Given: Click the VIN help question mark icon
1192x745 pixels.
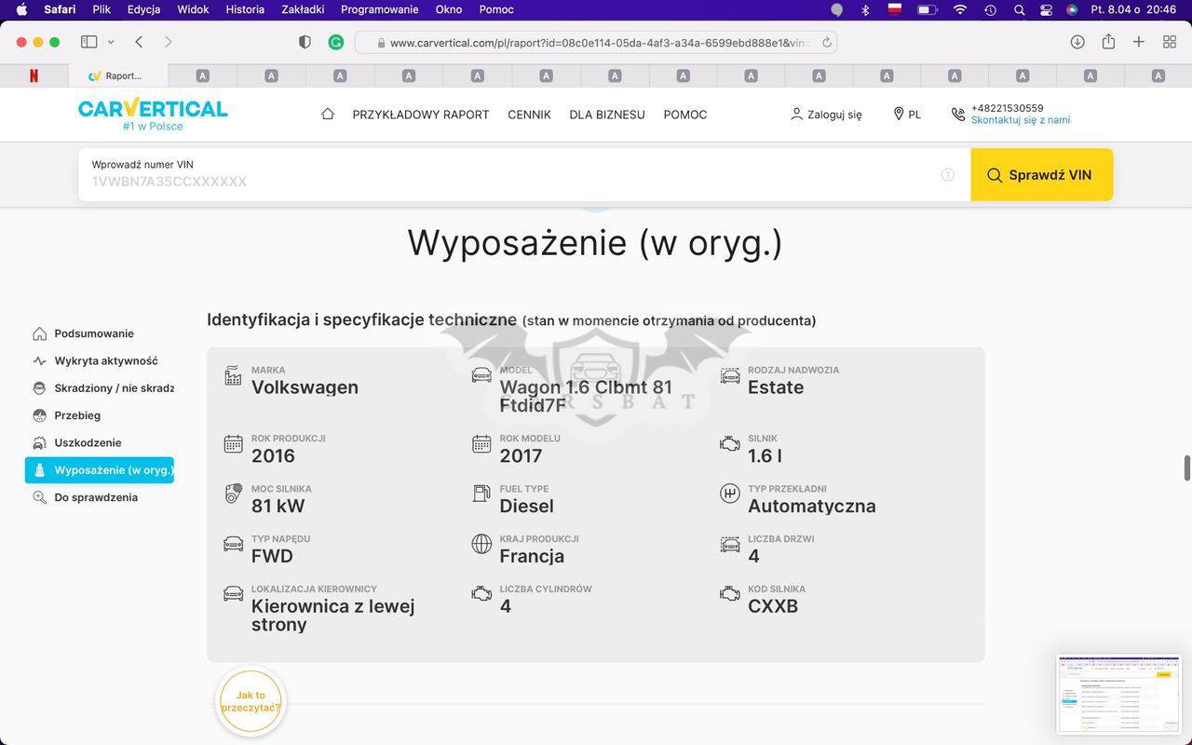Looking at the screenshot, I should (947, 175).
